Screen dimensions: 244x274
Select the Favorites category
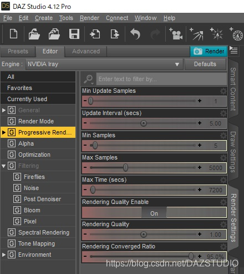[38, 88]
